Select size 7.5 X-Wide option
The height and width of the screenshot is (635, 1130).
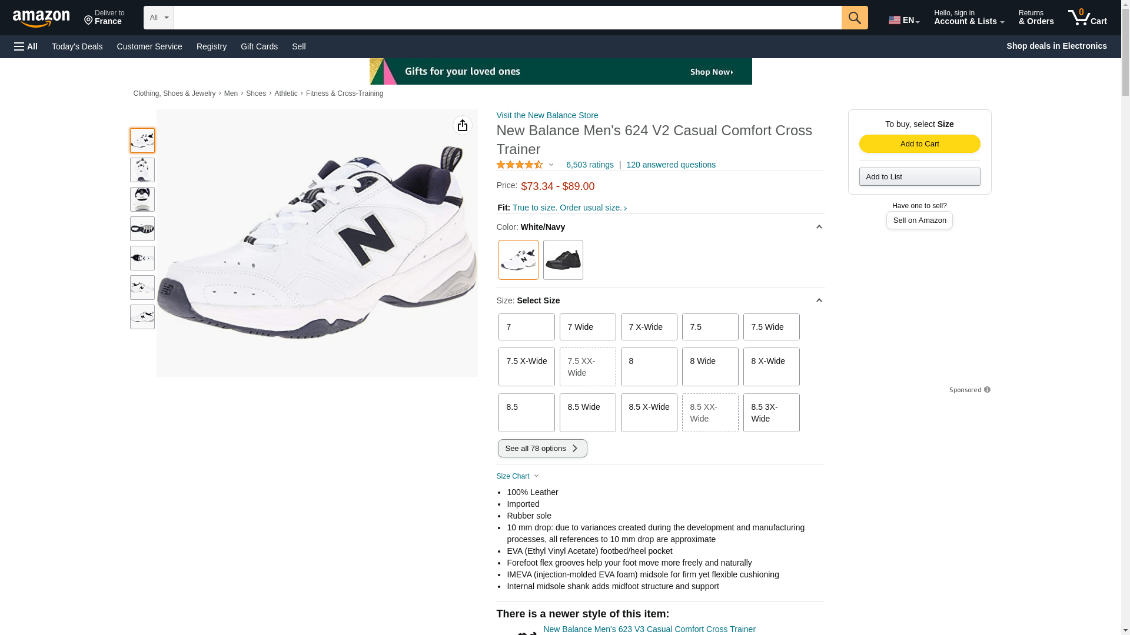[x=526, y=366]
